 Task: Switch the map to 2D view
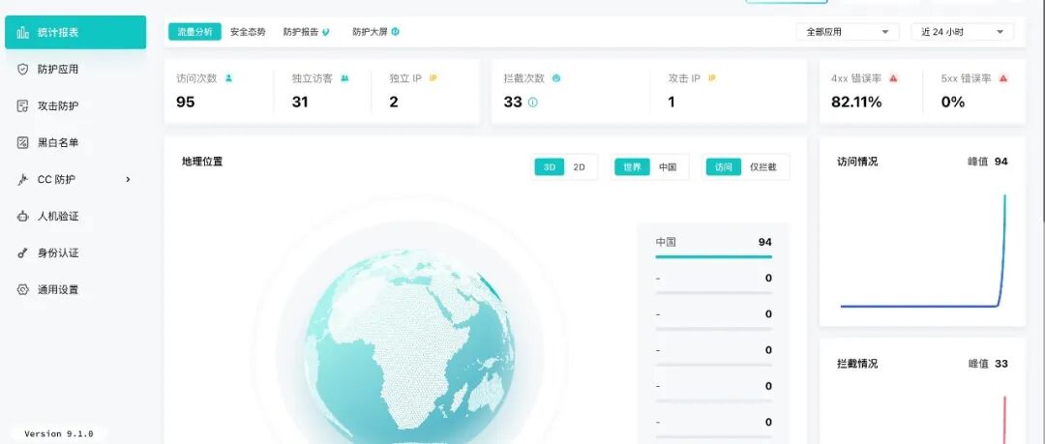click(x=580, y=167)
